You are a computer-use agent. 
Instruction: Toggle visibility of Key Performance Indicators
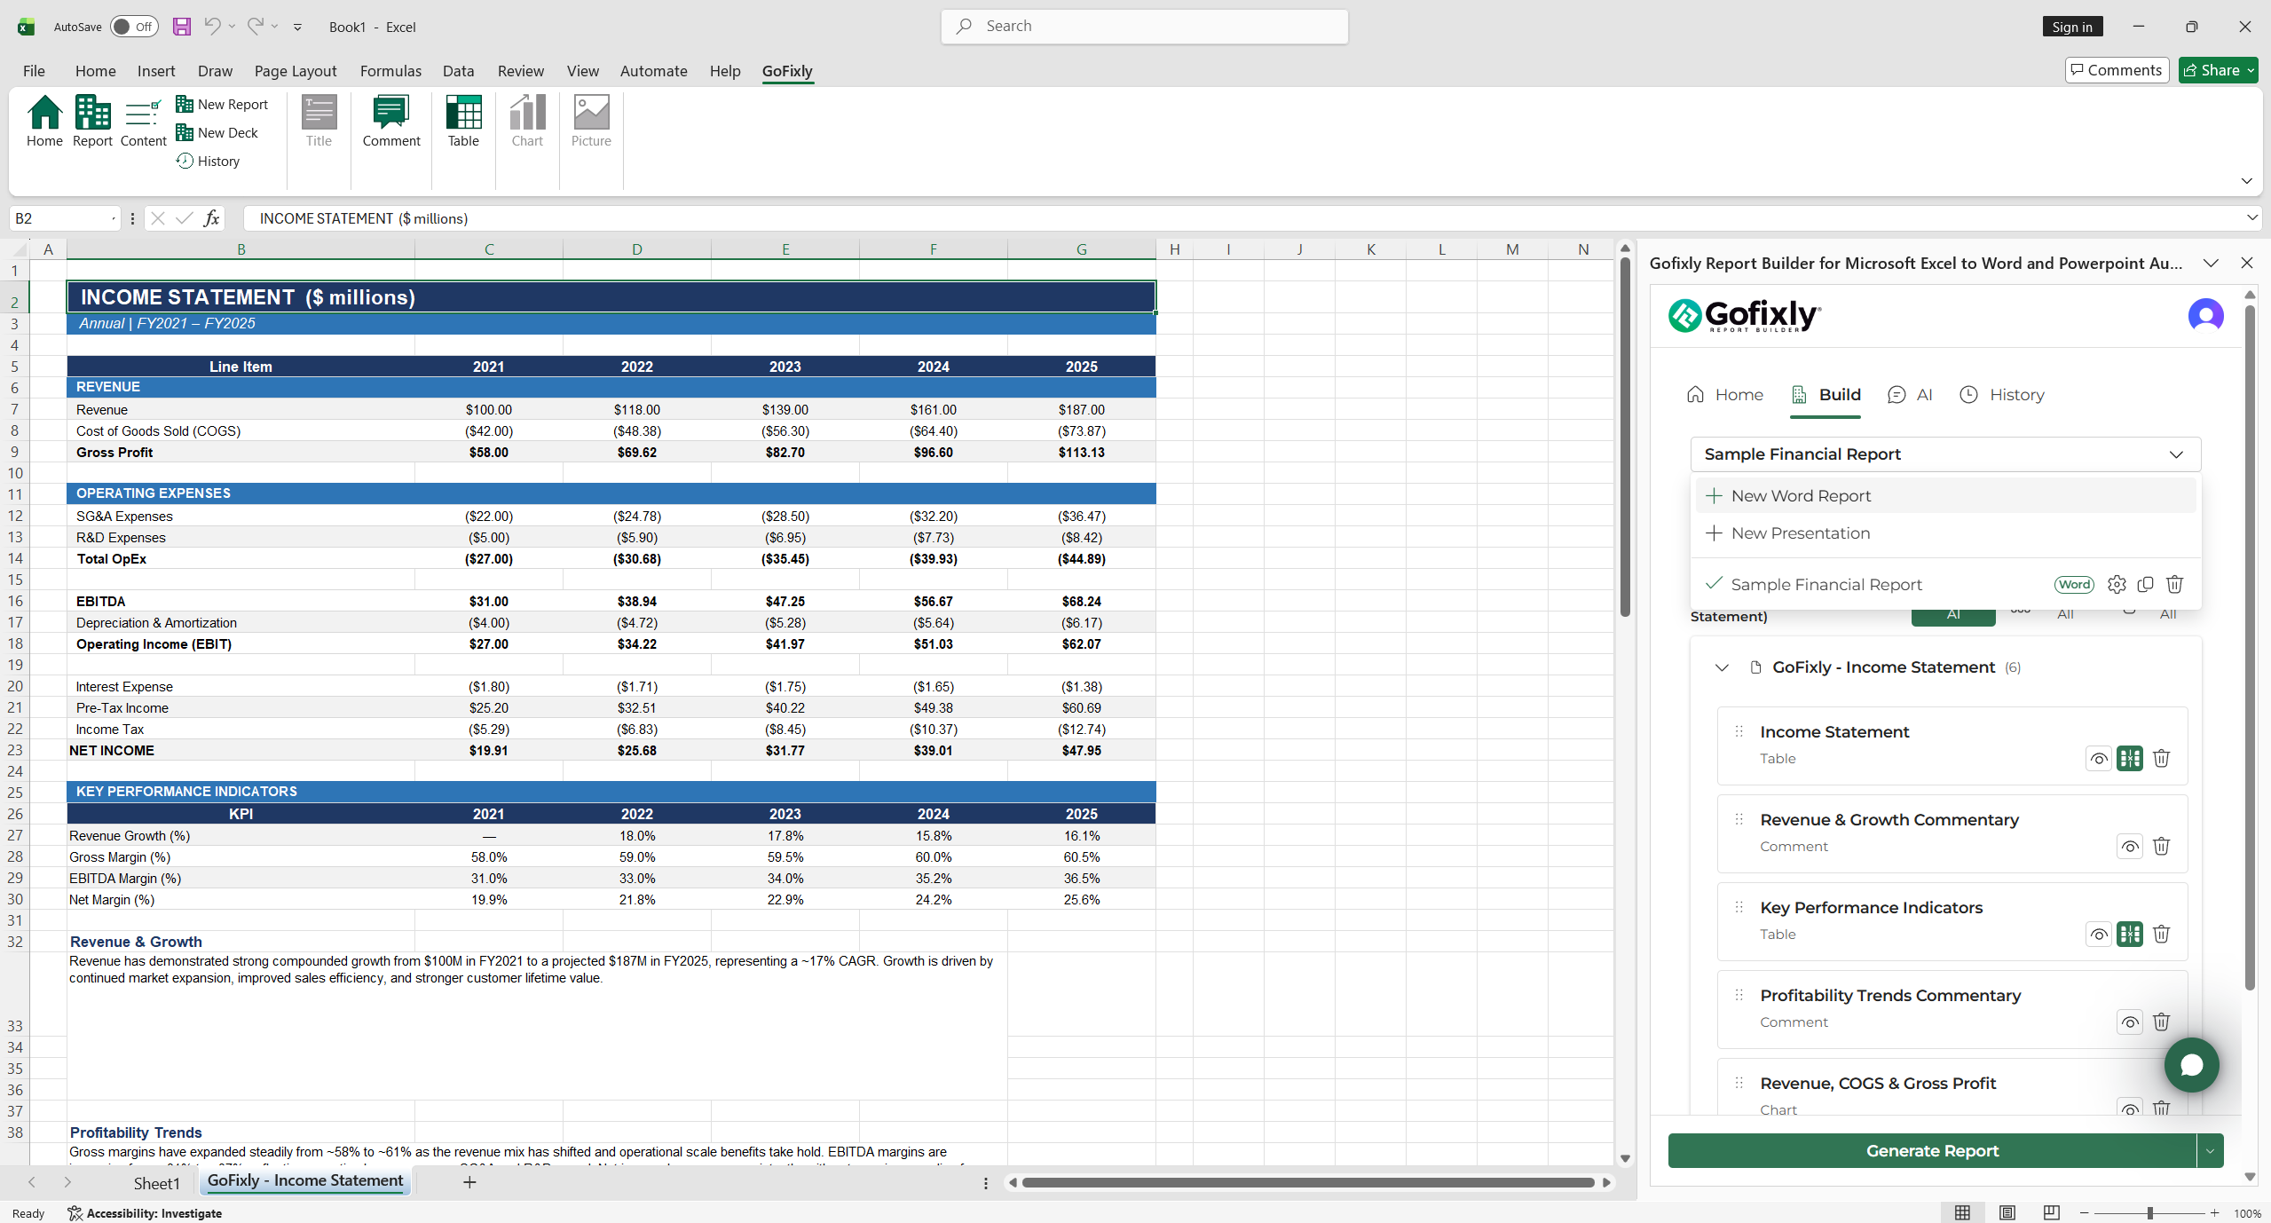pos(2099,934)
